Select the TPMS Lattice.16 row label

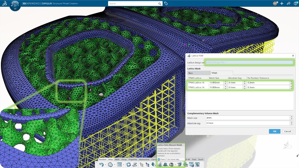pyautogui.click(x=196, y=83)
